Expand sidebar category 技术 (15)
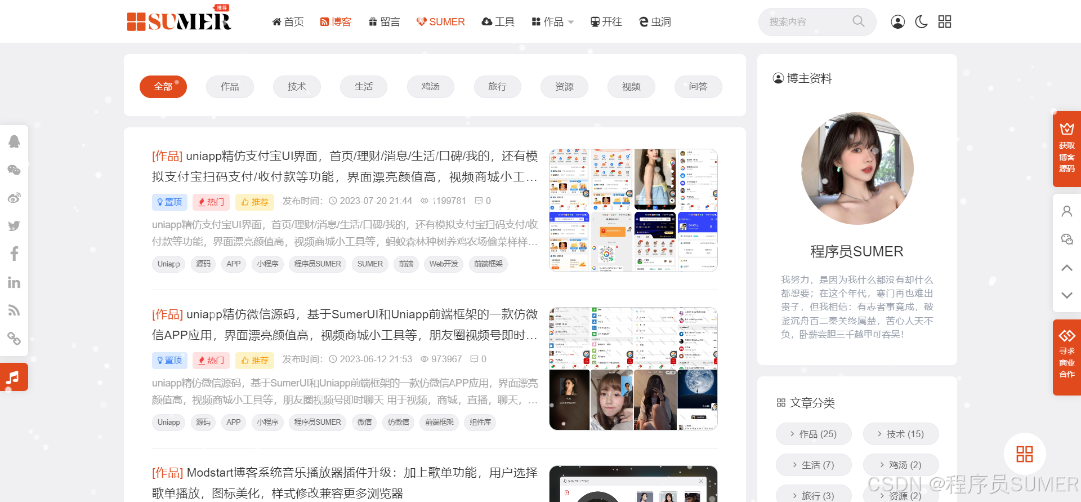The height and width of the screenshot is (502, 1081). pos(901,434)
